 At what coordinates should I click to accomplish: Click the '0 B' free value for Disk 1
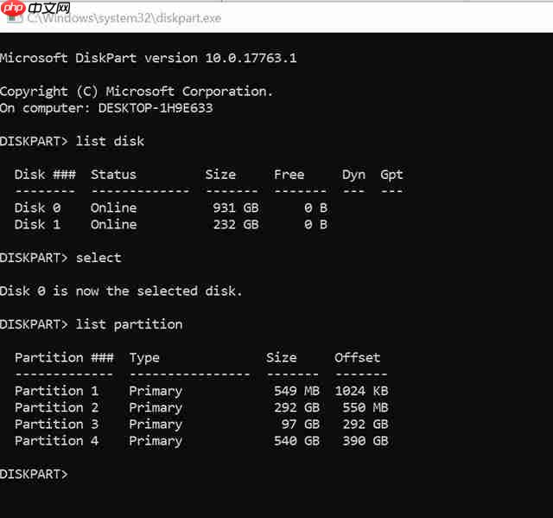pos(315,225)
